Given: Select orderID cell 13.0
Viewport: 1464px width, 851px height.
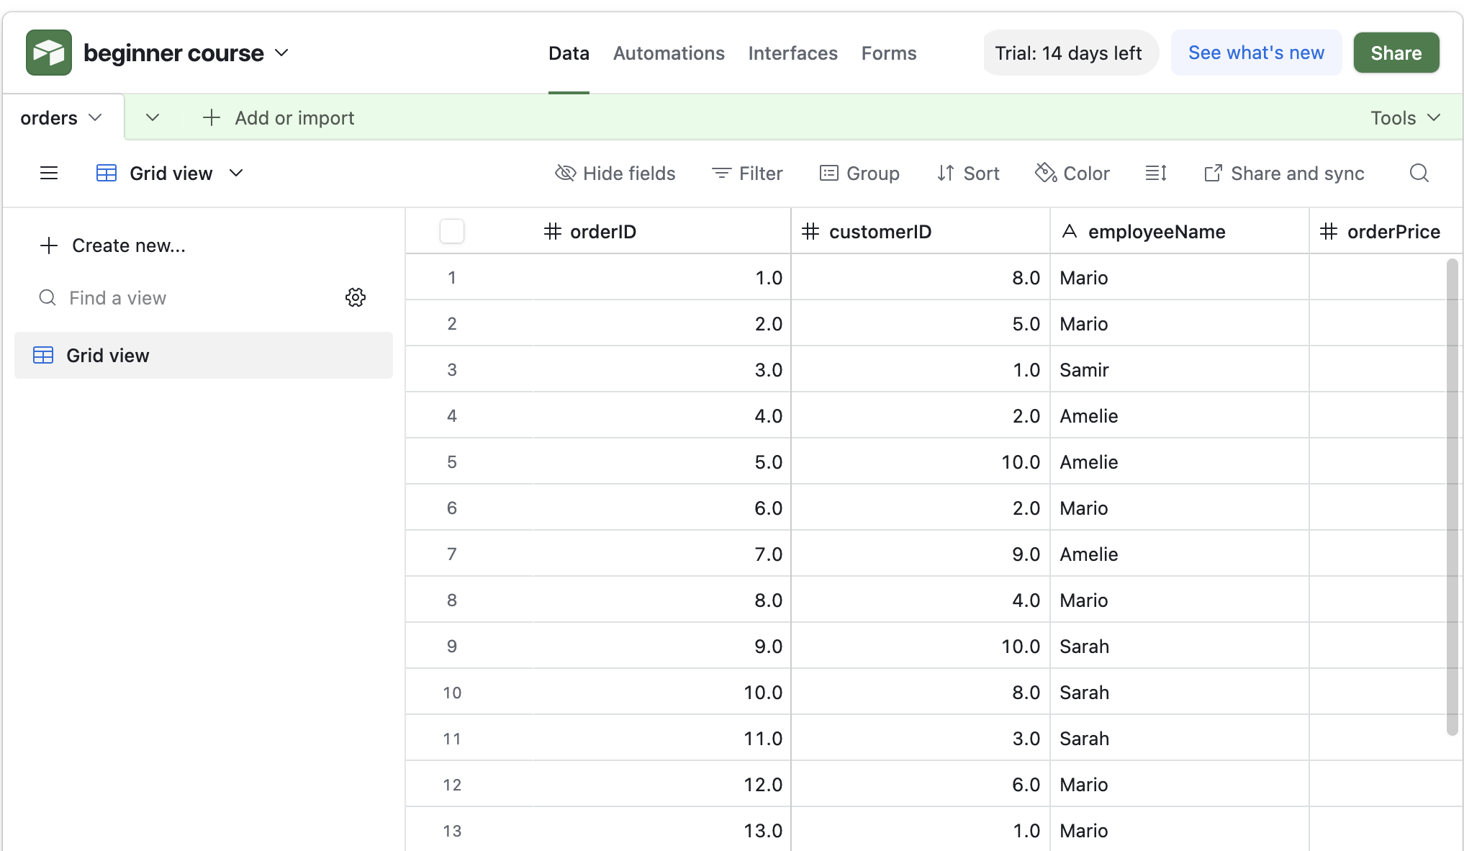Looking at the screenshot, I should tap(661, 829).
